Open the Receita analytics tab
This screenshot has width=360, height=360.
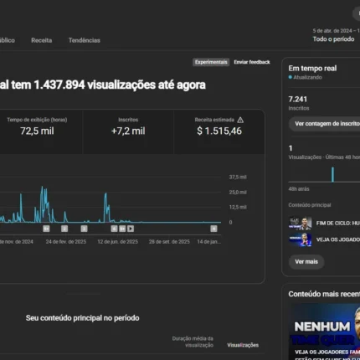41,40
